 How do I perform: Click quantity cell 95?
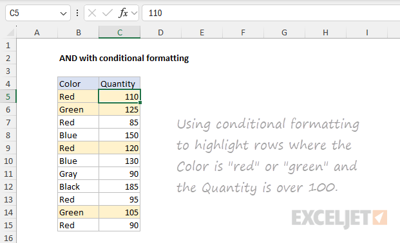(119, 199)
